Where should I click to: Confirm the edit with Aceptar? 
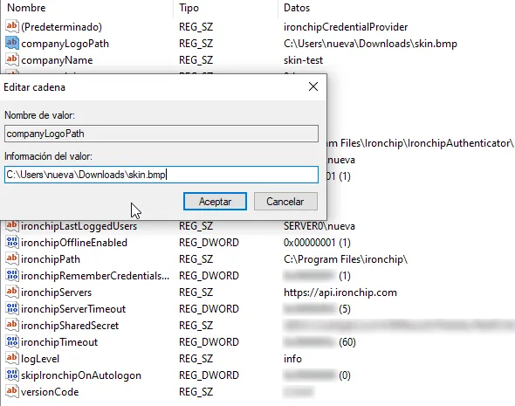(215, 202)
